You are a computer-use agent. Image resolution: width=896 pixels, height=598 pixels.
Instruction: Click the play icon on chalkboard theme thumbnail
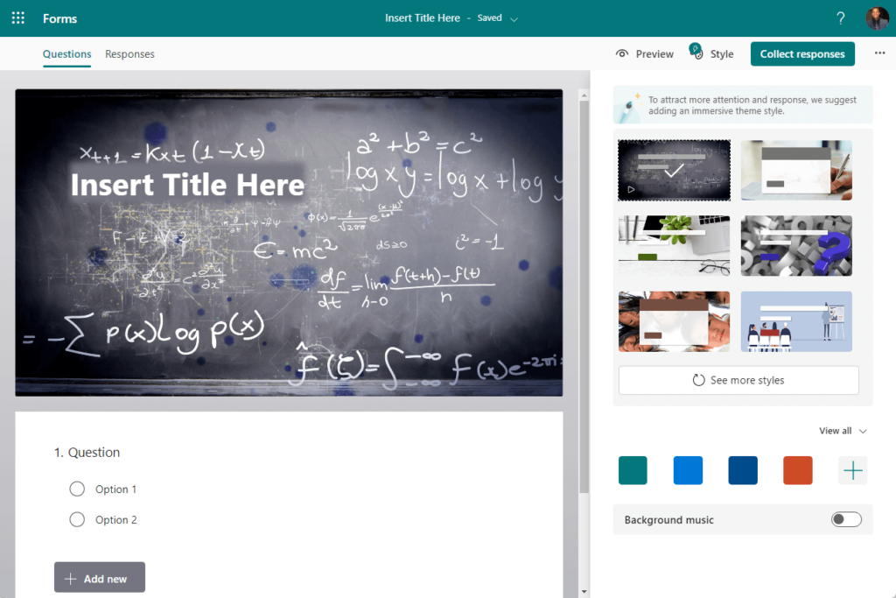(x=631, y=190)
